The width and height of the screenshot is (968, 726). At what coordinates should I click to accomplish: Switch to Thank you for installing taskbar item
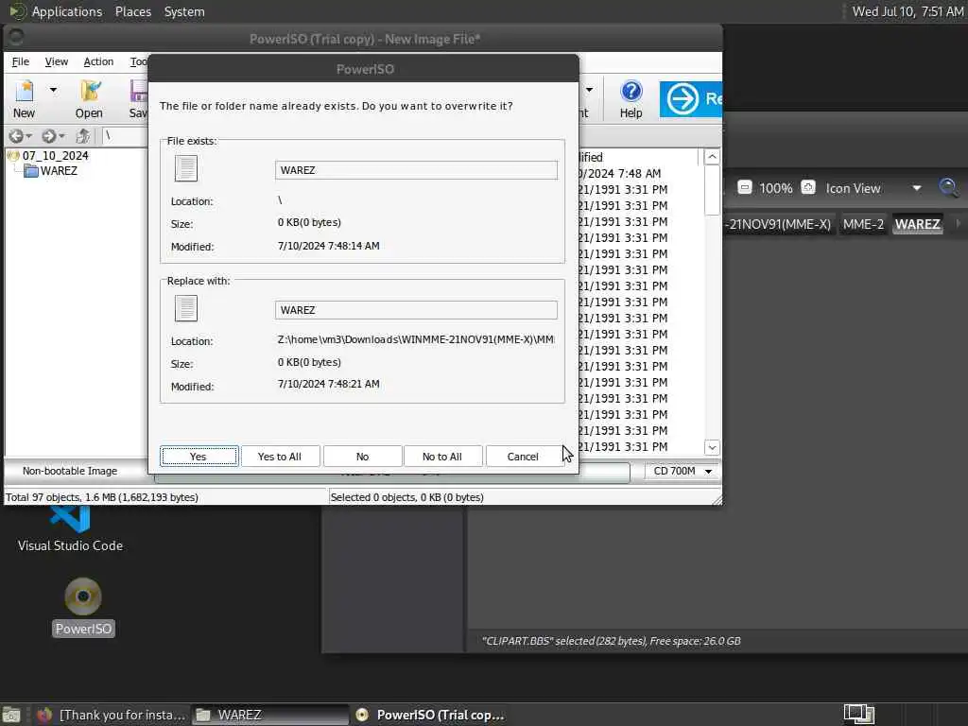pos(112,715)
